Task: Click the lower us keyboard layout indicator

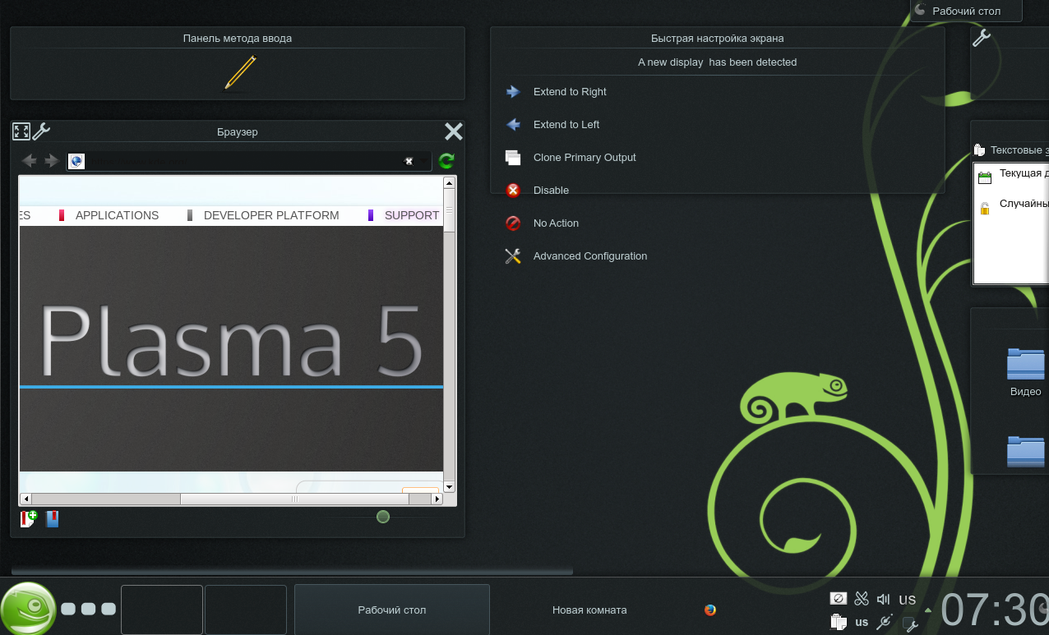Action: pyautogui.click(x=862, y=622)
